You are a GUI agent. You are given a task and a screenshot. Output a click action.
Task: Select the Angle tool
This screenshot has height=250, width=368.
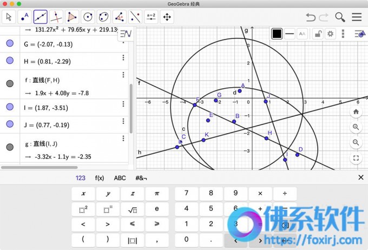(x=120, y=17)
